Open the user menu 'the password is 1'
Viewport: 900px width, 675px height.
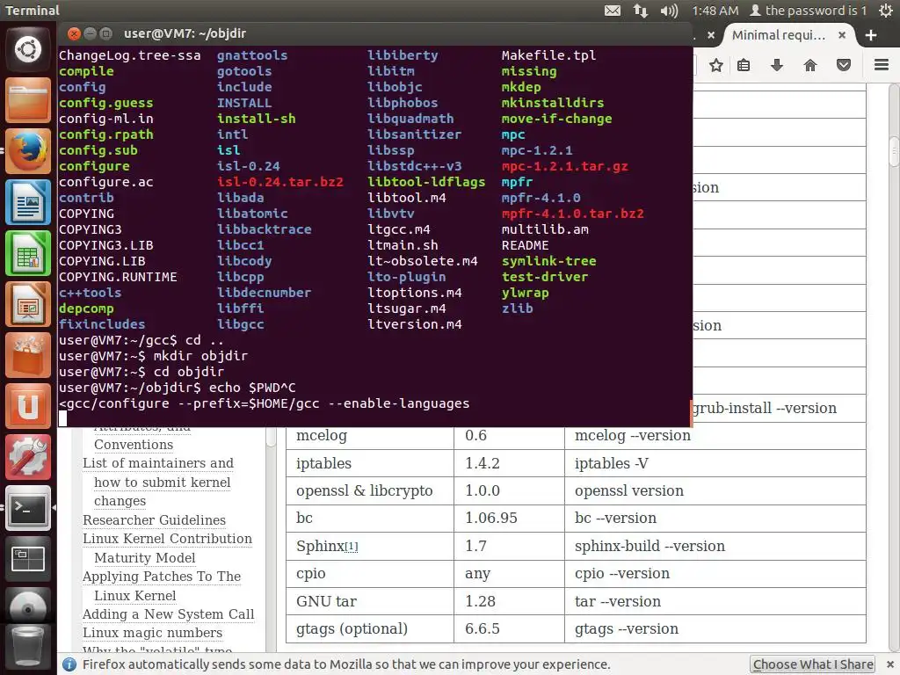809,11
